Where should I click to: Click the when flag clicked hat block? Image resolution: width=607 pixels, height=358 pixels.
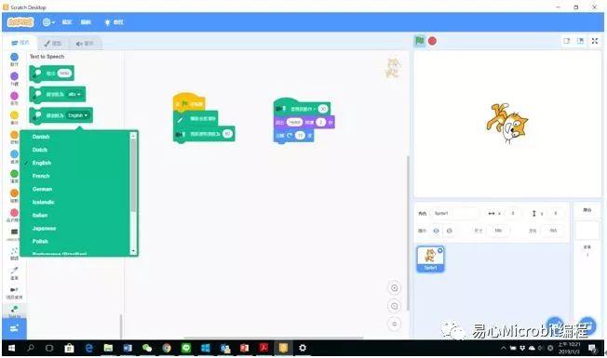tap(189, 103)
